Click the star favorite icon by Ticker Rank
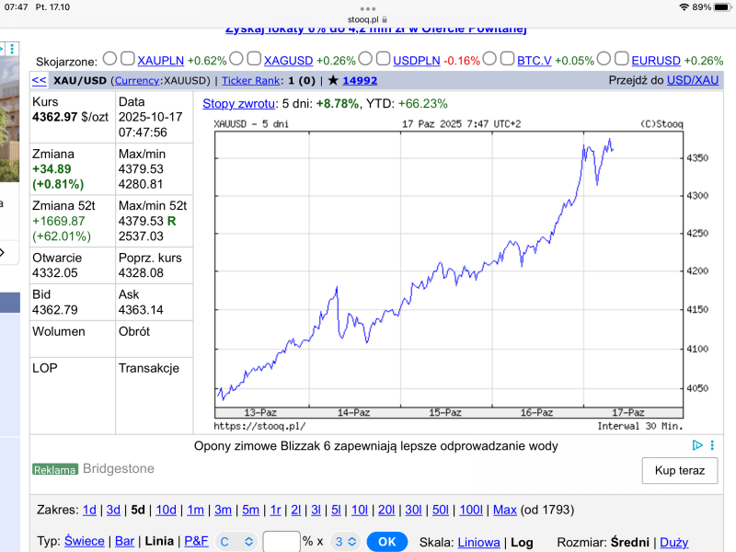The image size is (736, 552). [333, 80]
